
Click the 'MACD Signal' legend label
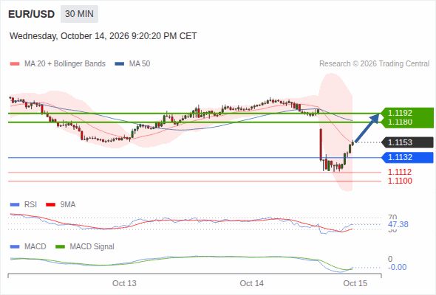pos(92,247)
